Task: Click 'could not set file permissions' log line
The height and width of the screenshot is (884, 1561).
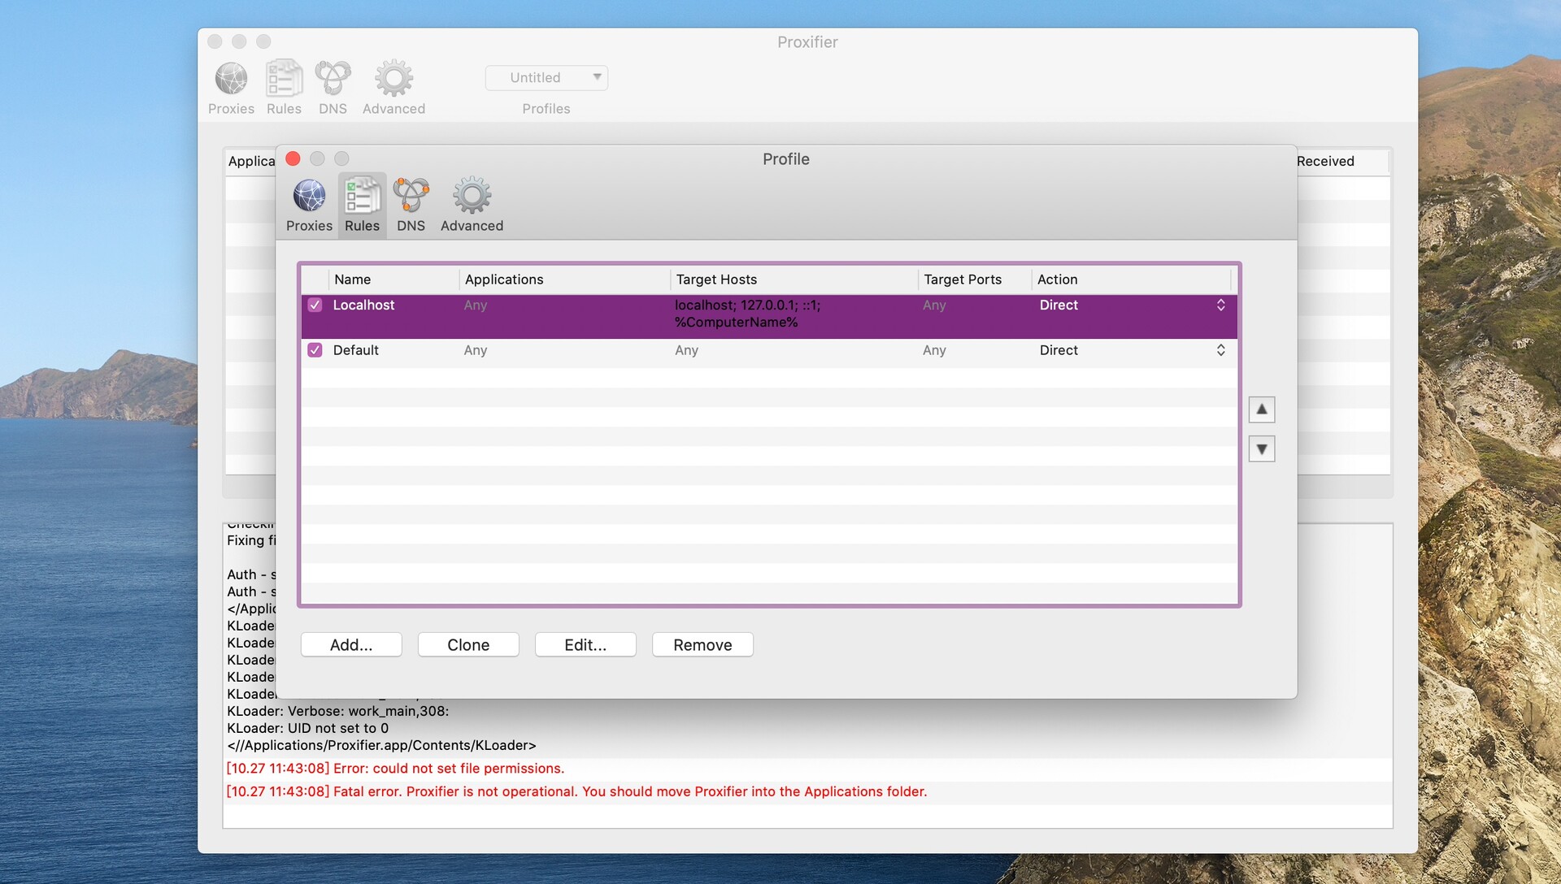Action: coord(395,769)
